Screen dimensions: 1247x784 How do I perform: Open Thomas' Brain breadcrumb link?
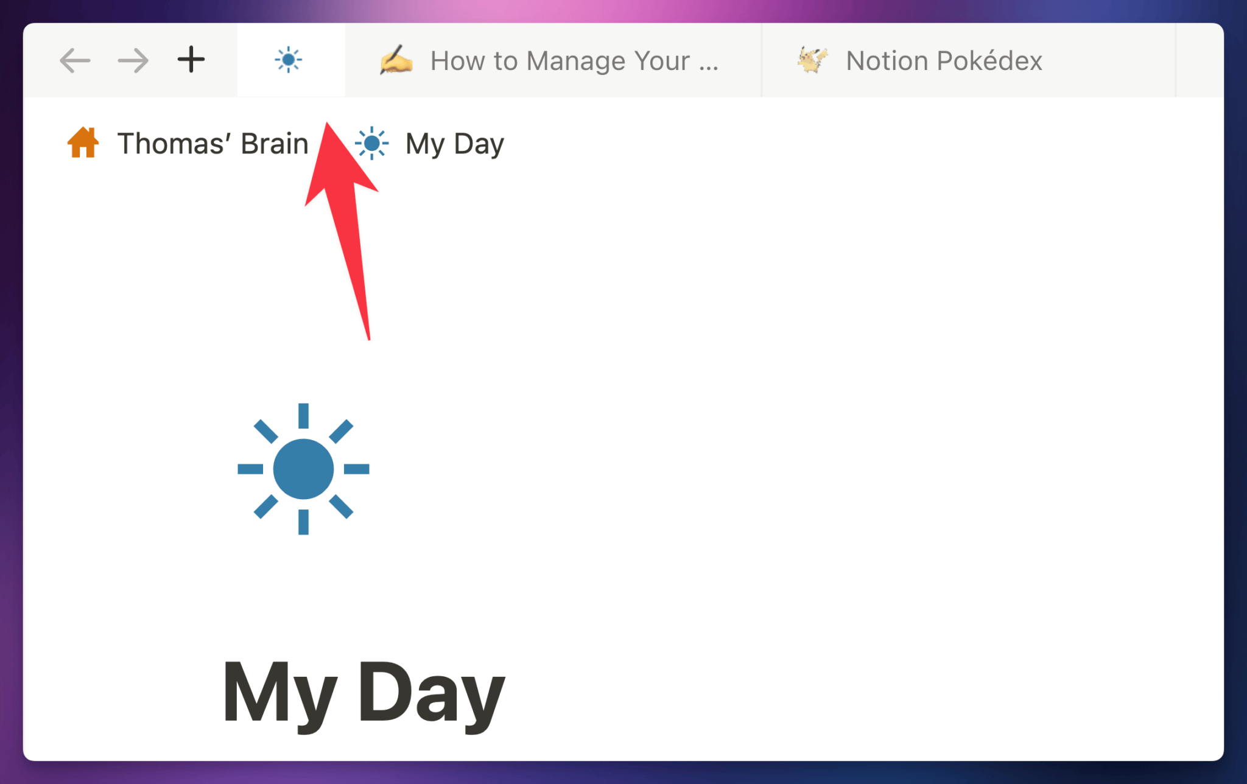click(213, 144)
